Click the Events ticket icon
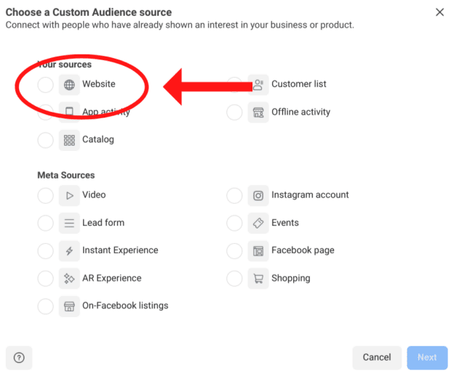451x373 pixels. point(258,223)
